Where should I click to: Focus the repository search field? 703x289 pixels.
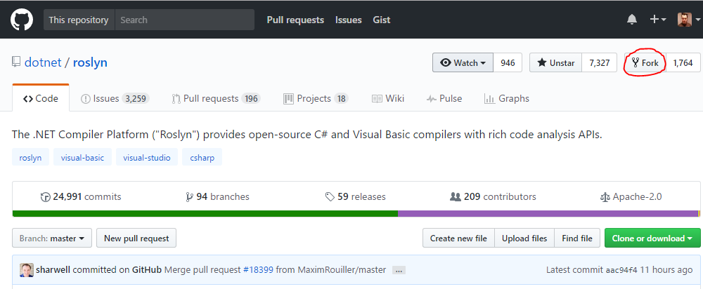184,20
